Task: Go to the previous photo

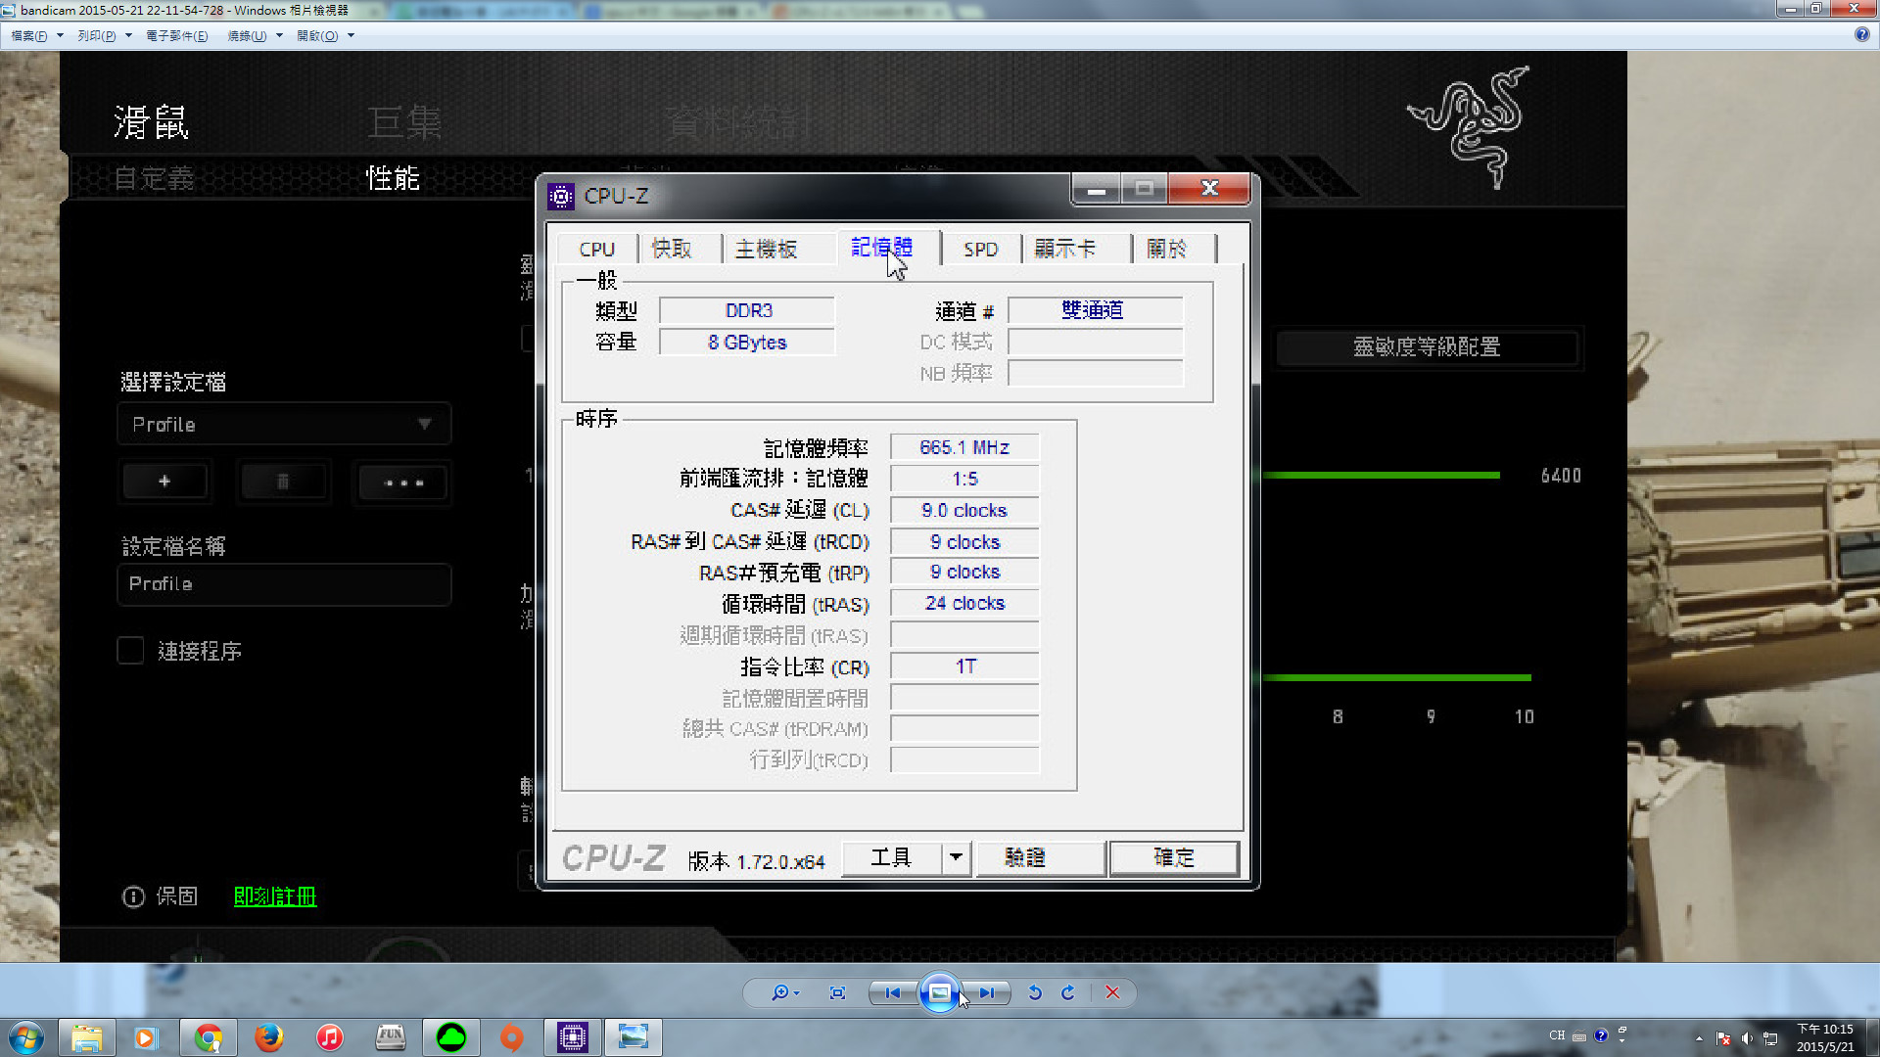Action: pyautogui.click(x=892, y=992)
